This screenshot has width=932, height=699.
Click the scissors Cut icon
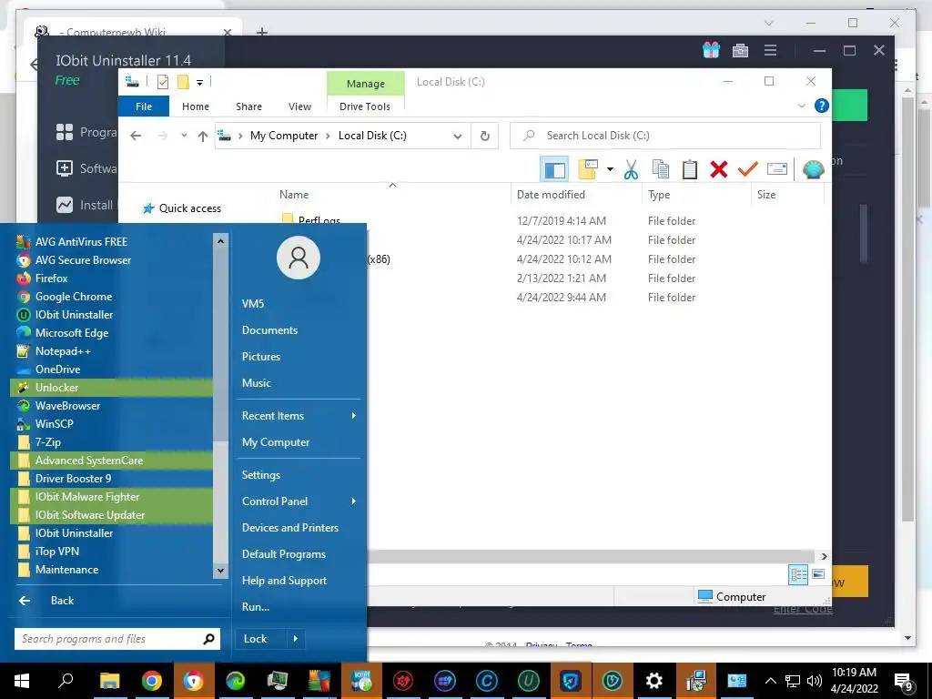pos(631,169)
